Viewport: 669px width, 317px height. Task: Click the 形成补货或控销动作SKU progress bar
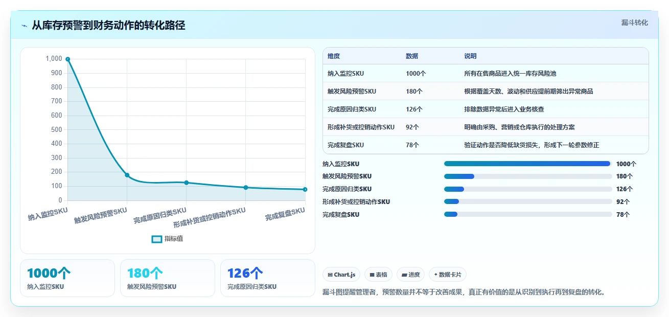[528, 201]
